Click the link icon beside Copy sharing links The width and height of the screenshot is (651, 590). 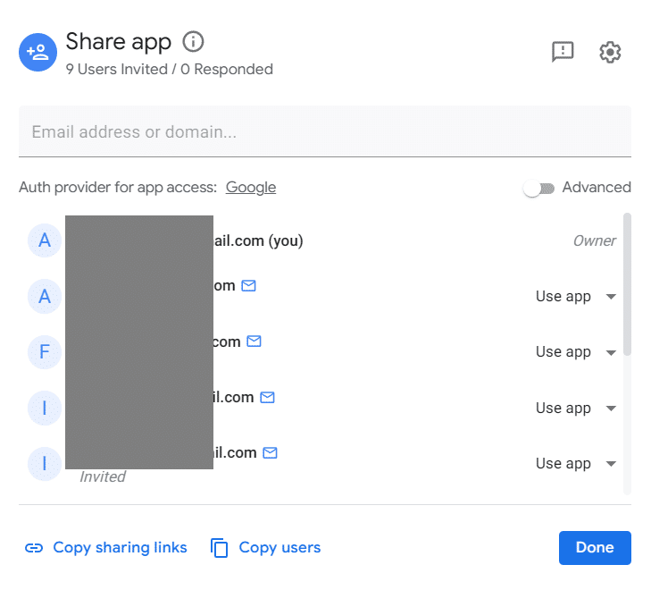point(34,548)
